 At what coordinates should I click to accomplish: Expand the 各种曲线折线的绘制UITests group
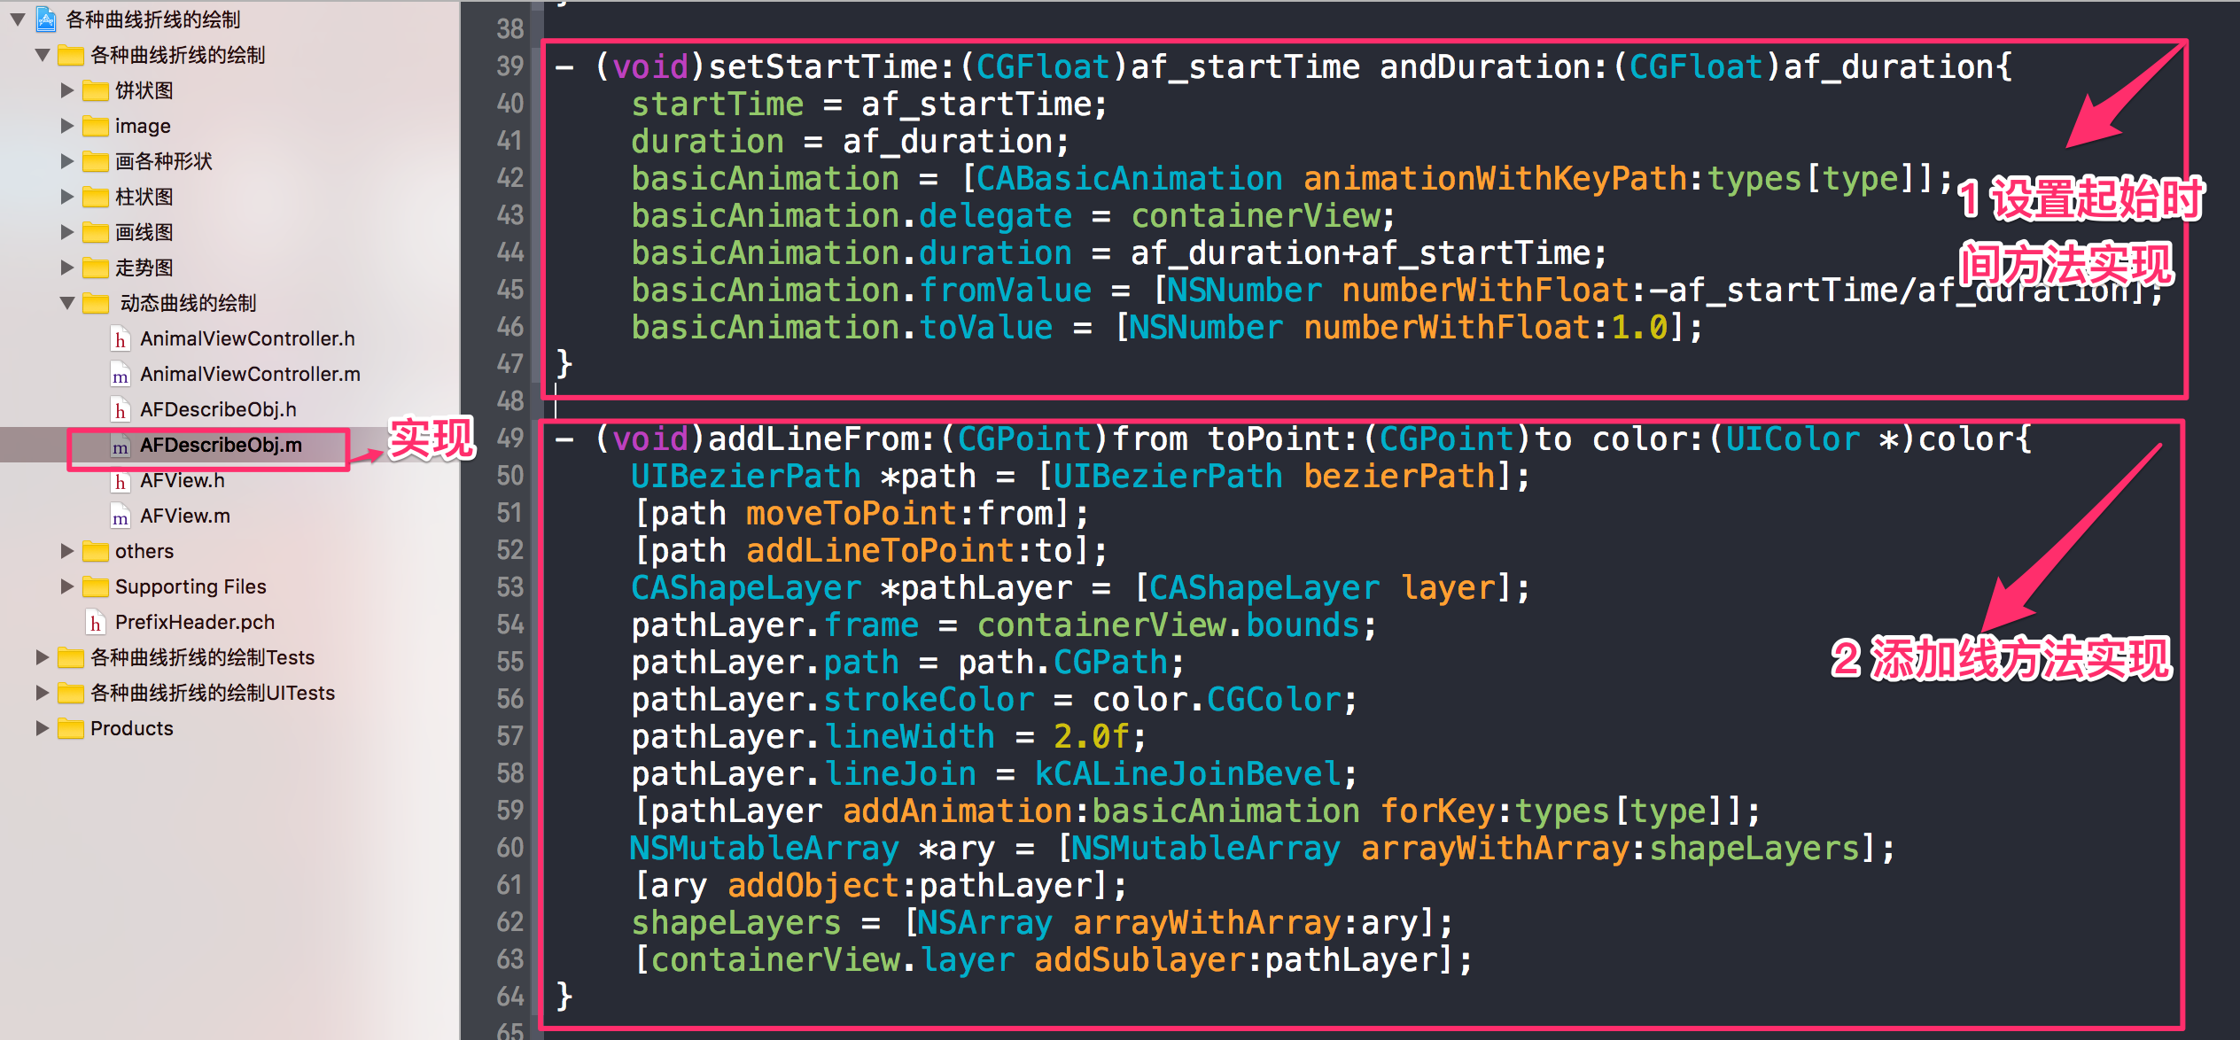pos(42,693)
